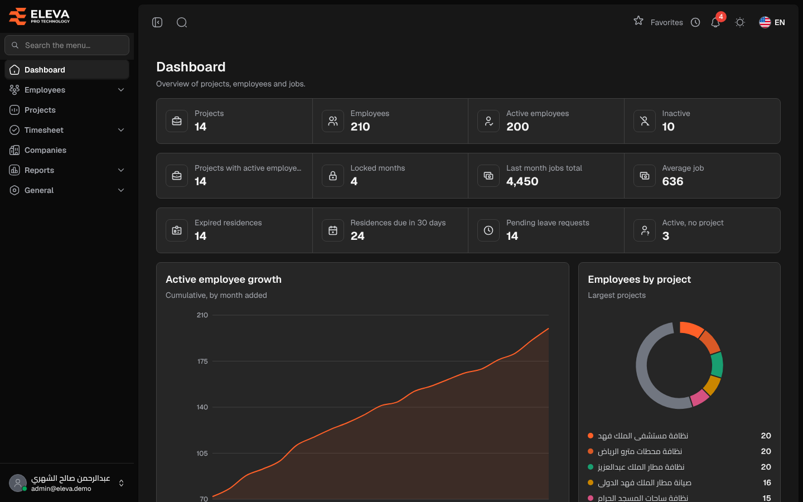Click the General sidebar icon
The width and height of the screenshot is (803, 502).
[14, 190]
